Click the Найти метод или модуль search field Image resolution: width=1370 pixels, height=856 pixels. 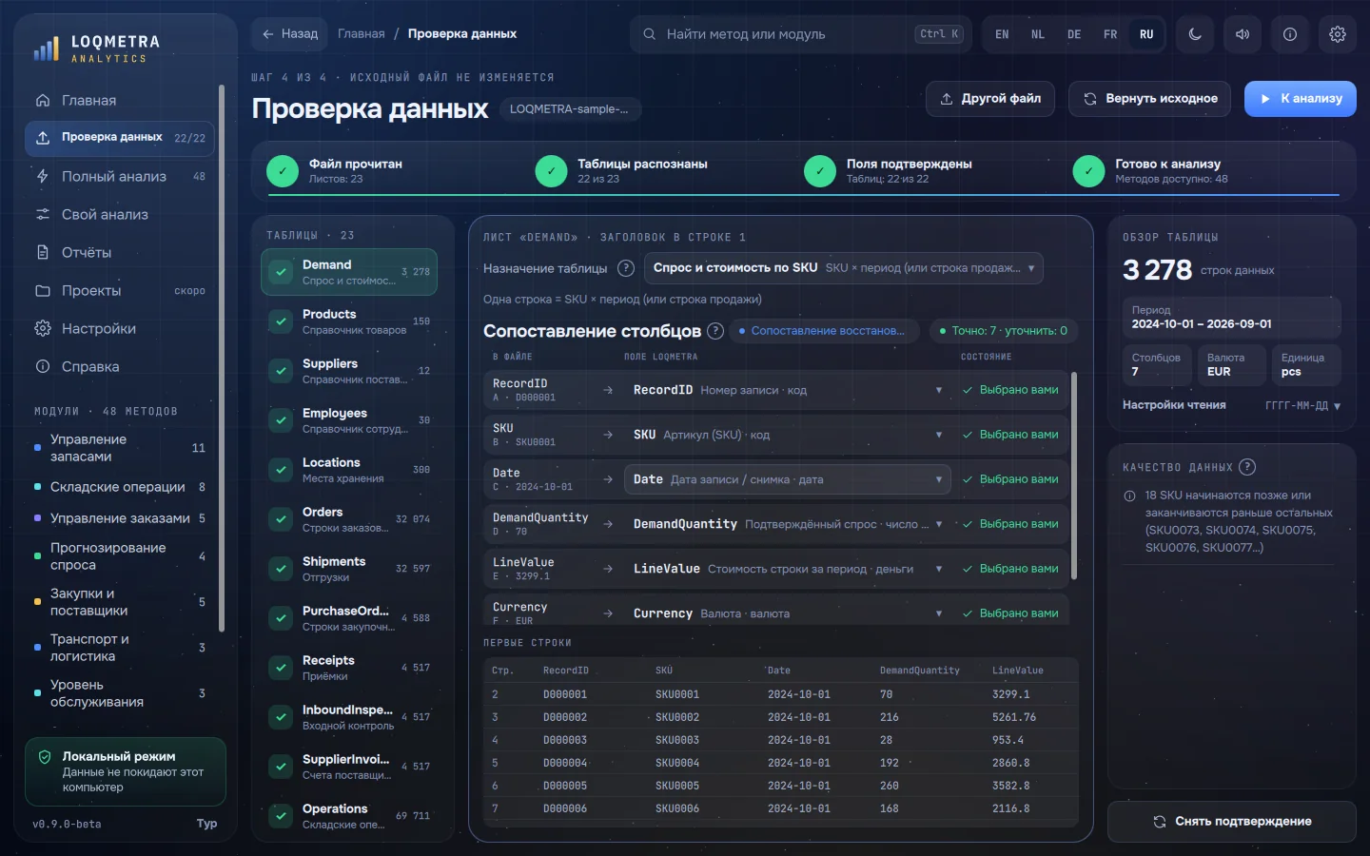tap(801, 34)
